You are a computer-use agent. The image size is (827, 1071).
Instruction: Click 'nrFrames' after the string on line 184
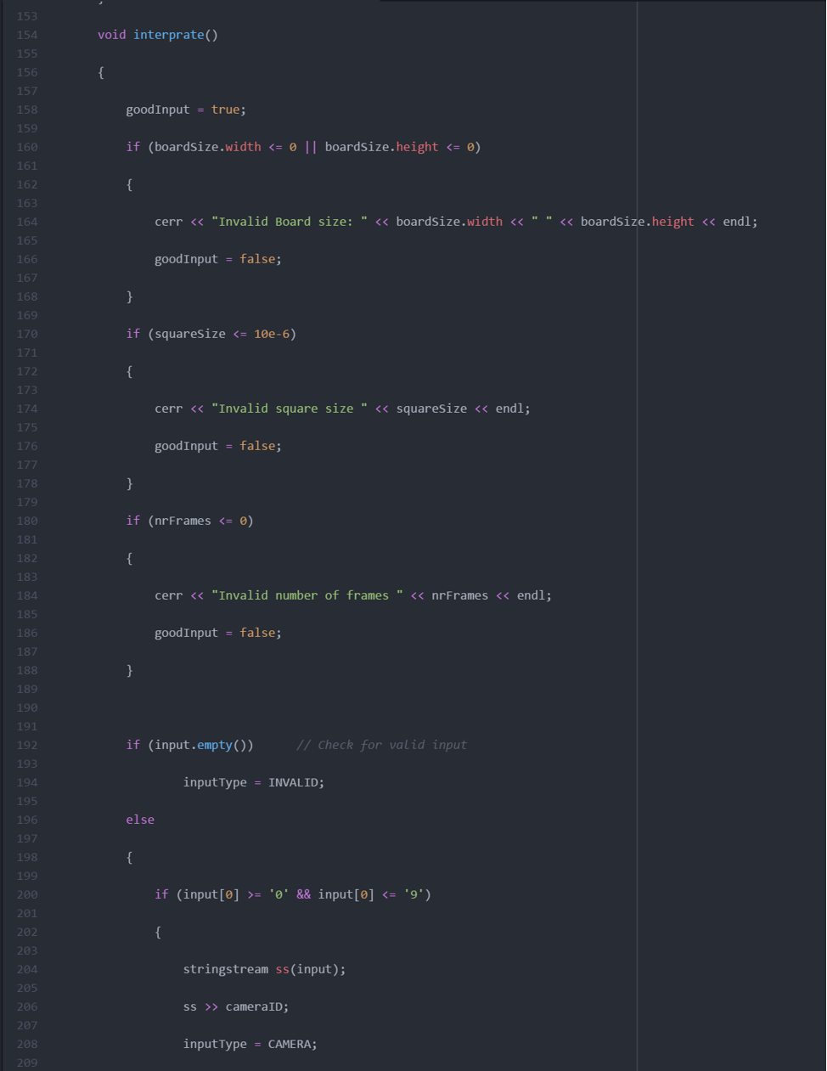coord(459,595)
